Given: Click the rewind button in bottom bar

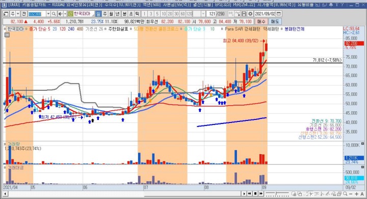Looking at the screenshot, I should (x=249, y=193).
